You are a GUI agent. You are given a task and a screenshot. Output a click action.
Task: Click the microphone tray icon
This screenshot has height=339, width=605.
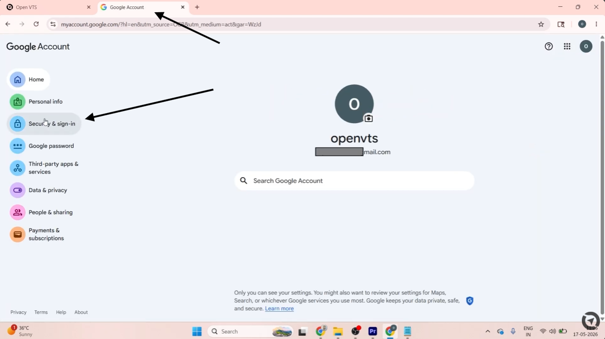tap(513, 332)
